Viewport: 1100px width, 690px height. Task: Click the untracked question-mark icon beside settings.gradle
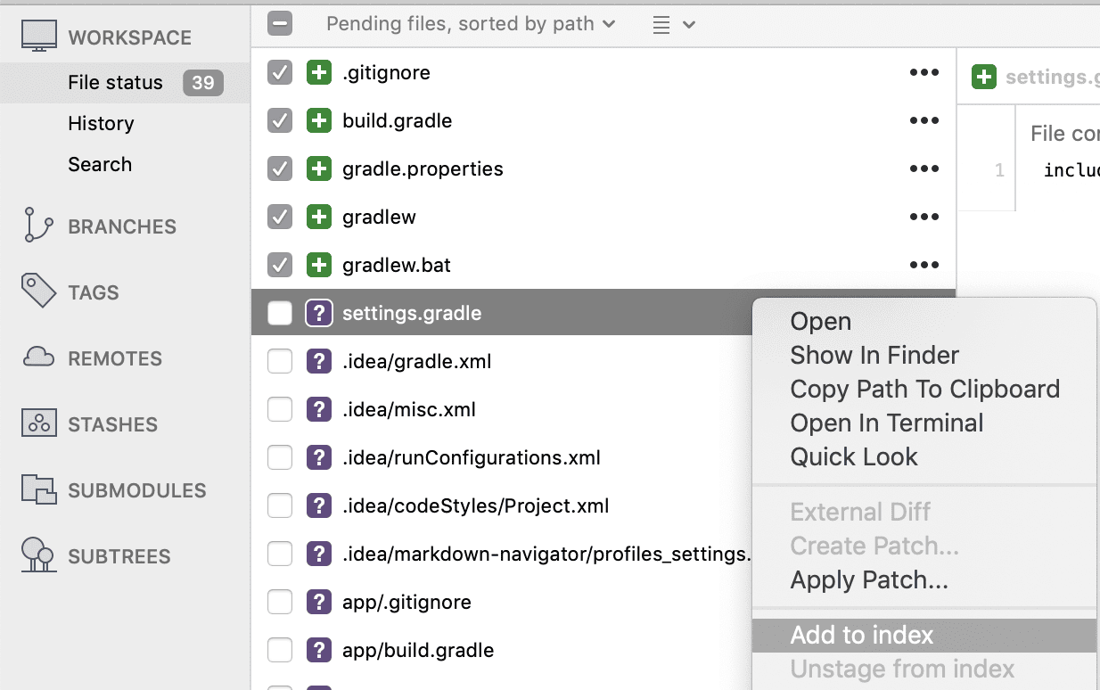point(319,313)
